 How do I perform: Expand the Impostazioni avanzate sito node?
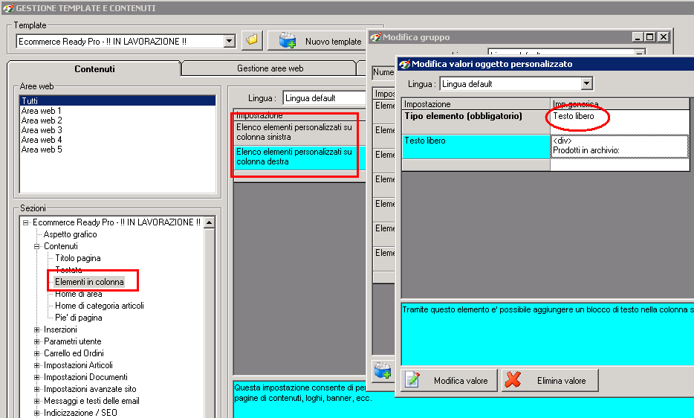tap(37, 389)
